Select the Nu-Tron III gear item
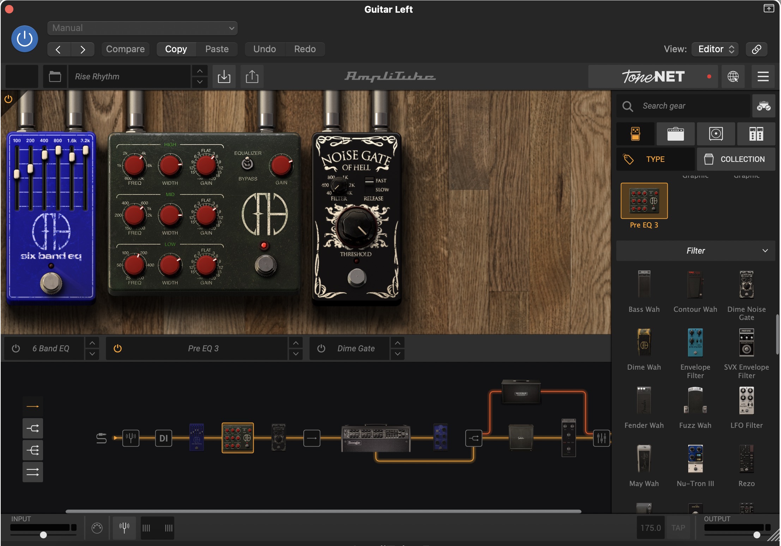 [x=695, y=466]
